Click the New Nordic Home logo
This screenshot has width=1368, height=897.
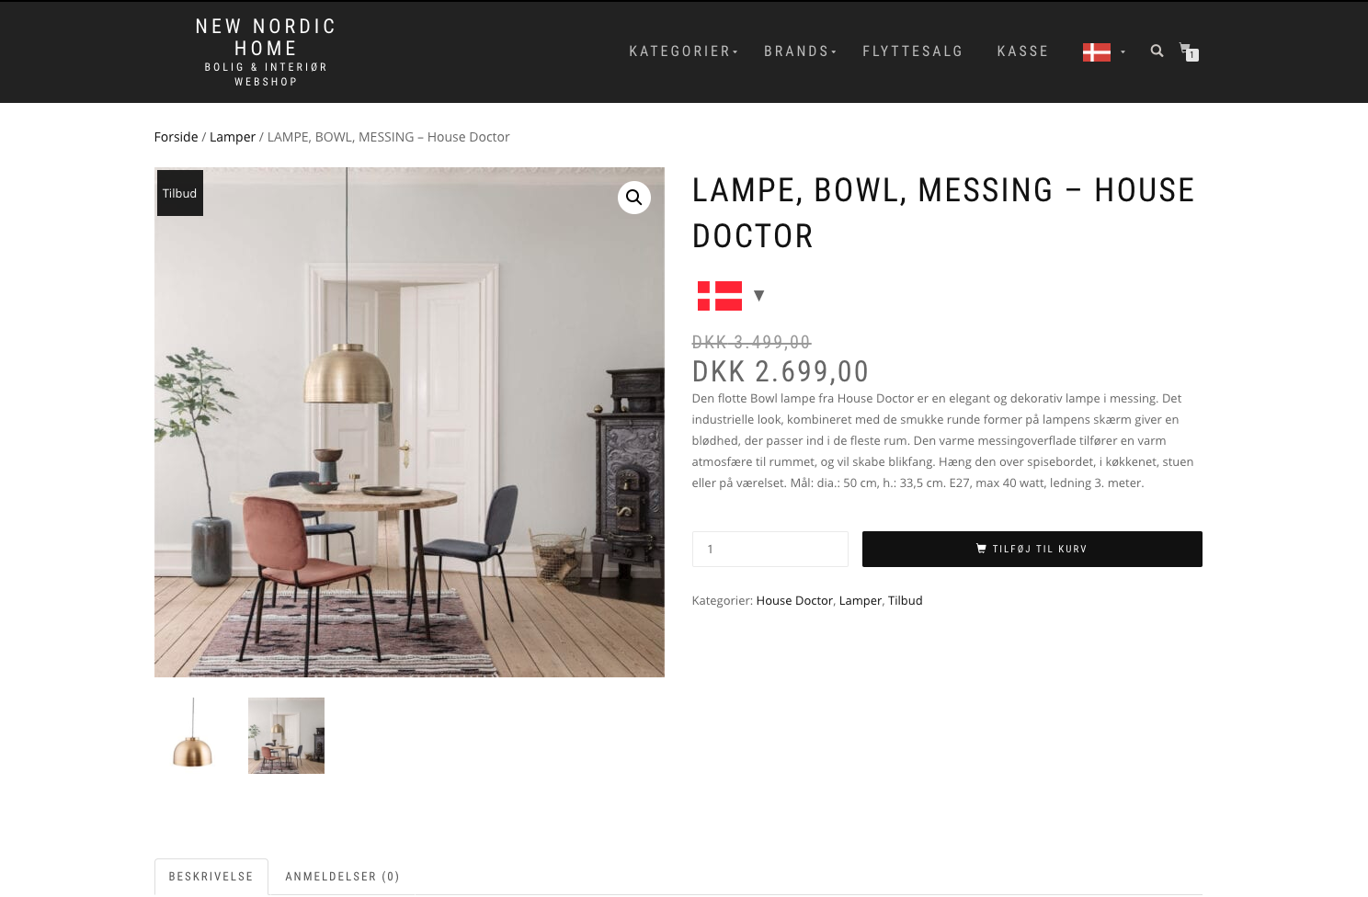[266, 51]
